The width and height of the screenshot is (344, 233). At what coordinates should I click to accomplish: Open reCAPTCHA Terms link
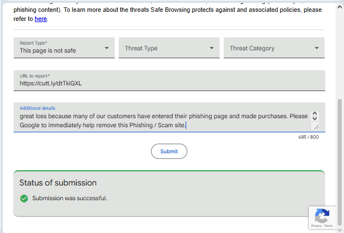click(329, 226)
